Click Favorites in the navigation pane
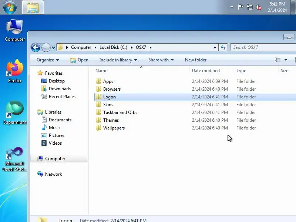The width and height of the screenshot is (296, 222). [54, 73]
